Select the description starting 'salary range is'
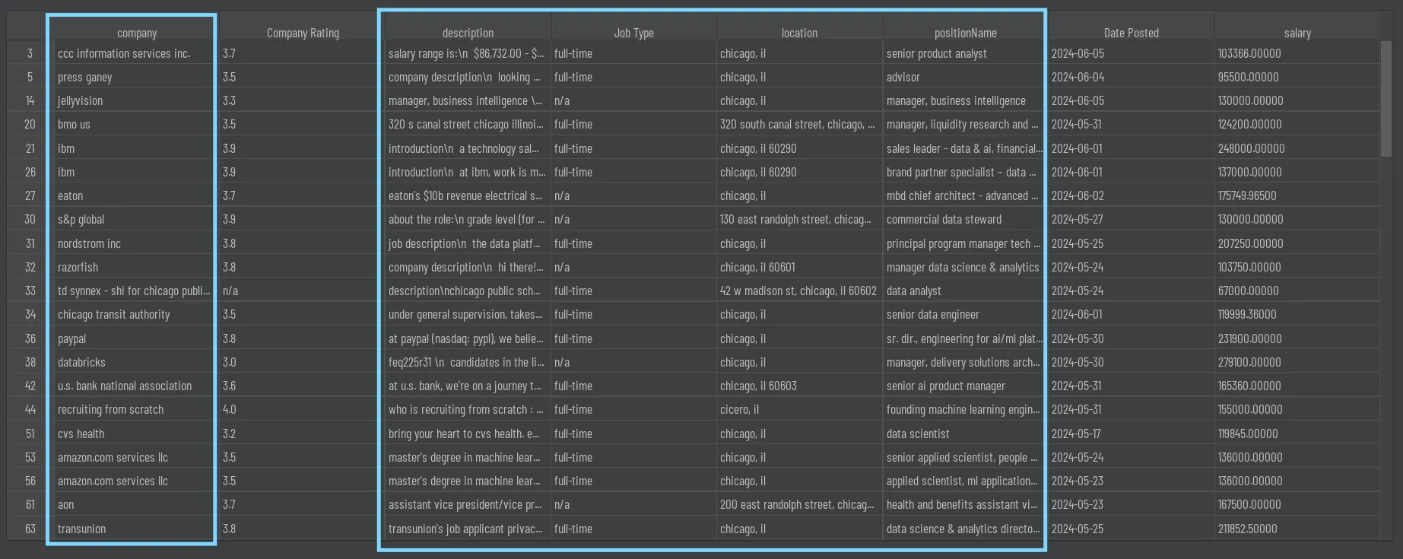Viewport: 1403px width, 559px height. click(468, 53)
